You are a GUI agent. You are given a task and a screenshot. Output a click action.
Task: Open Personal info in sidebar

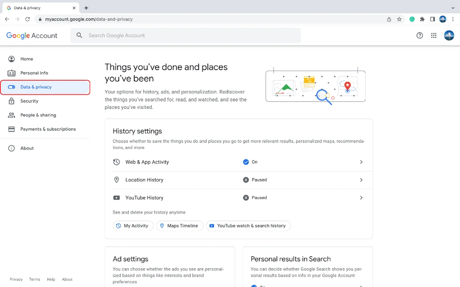pyautogui.click(x=45, y=73)
